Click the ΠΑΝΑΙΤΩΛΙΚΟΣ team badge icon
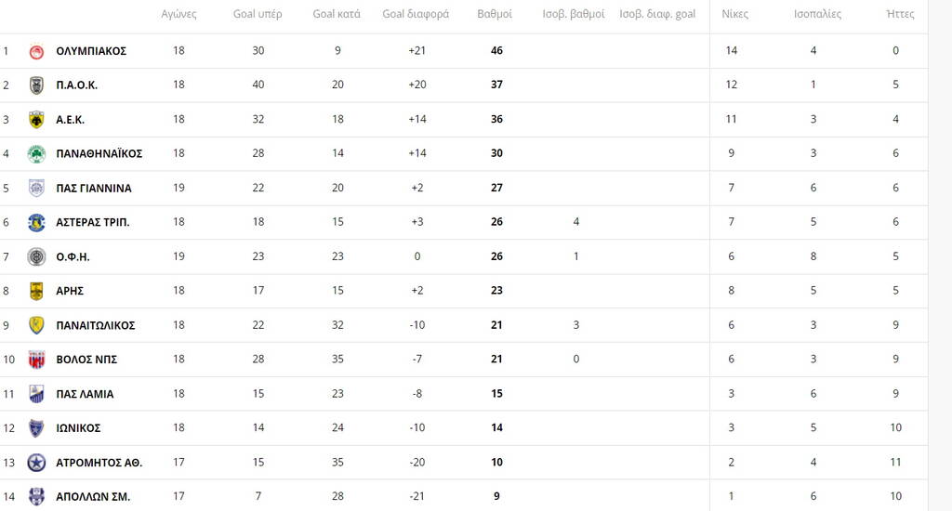Image resolution: width=952 pixels, height=511 pixels. 36,325
